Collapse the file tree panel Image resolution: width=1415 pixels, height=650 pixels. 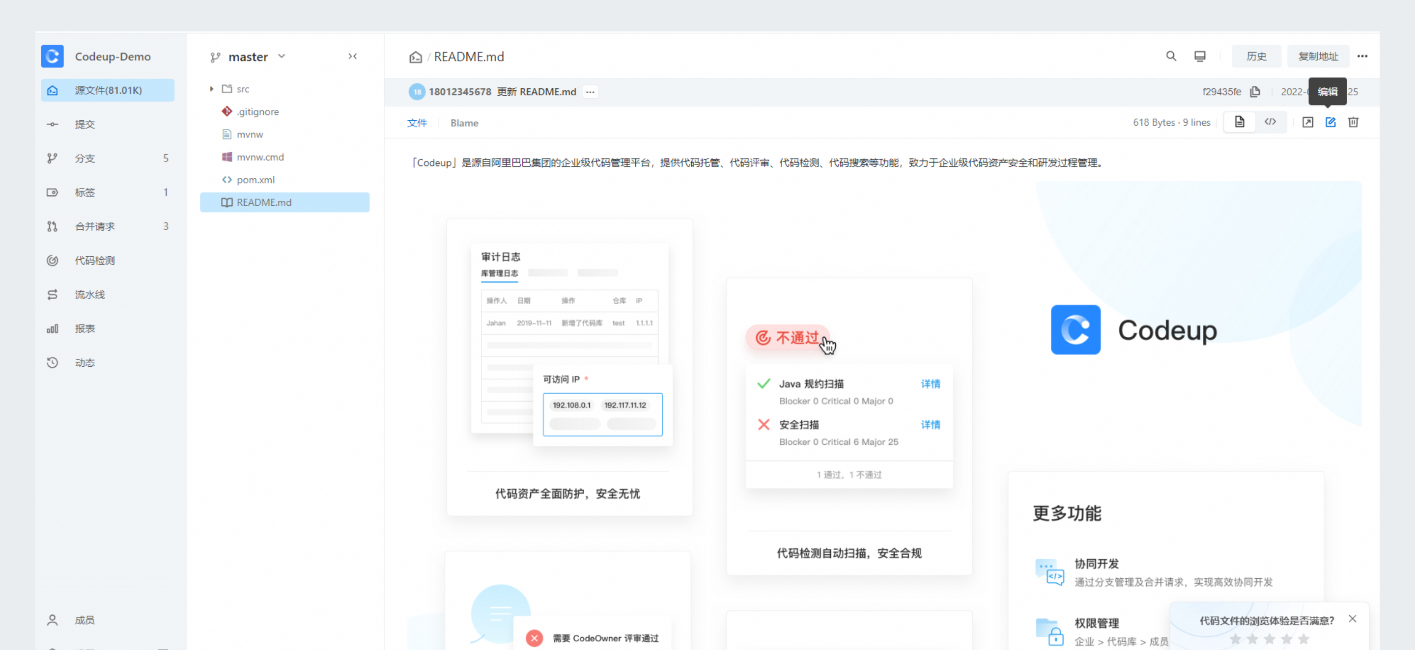pos(353,56)
